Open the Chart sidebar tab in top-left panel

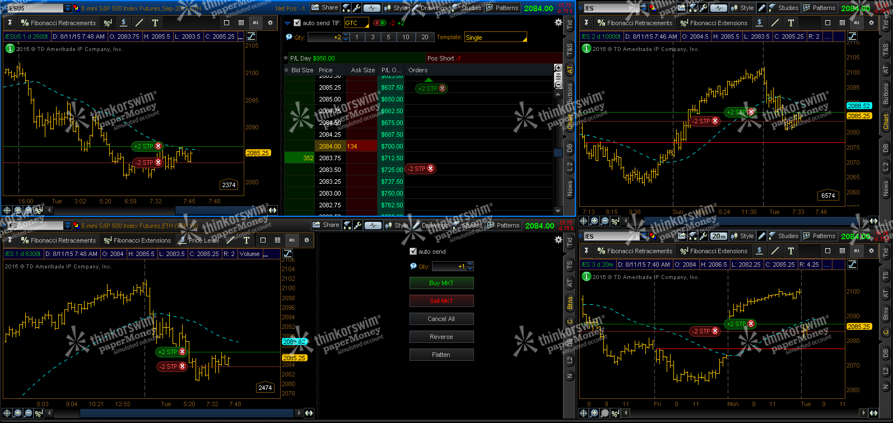click(570, 122)
